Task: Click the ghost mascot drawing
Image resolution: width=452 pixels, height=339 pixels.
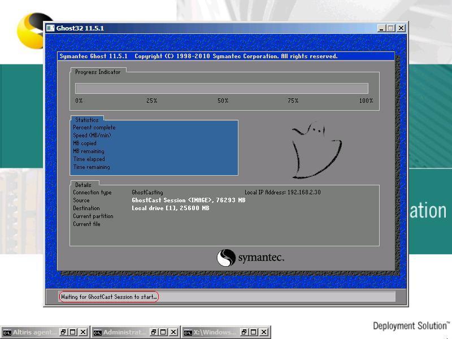Action: pos(315,151)
